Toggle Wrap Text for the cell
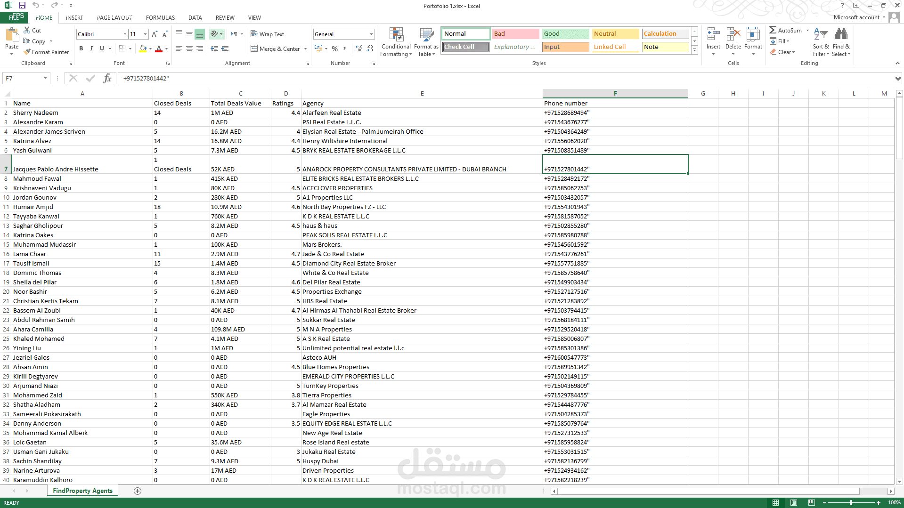 267,34
